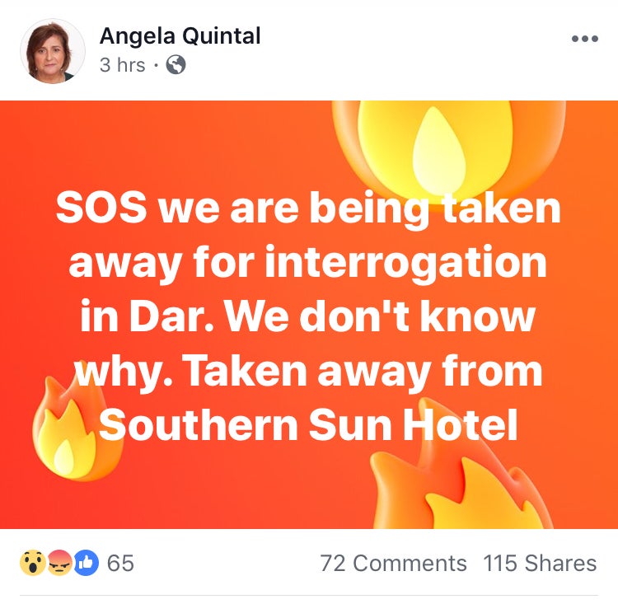Click the 'why. Taken away from' line
The height and width of the screenshot is (604, 618).
coord(308,372)
